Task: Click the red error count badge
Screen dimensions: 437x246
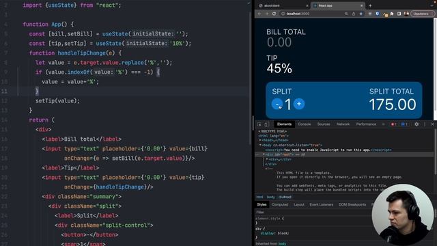Action: click(x=393, y=124)
